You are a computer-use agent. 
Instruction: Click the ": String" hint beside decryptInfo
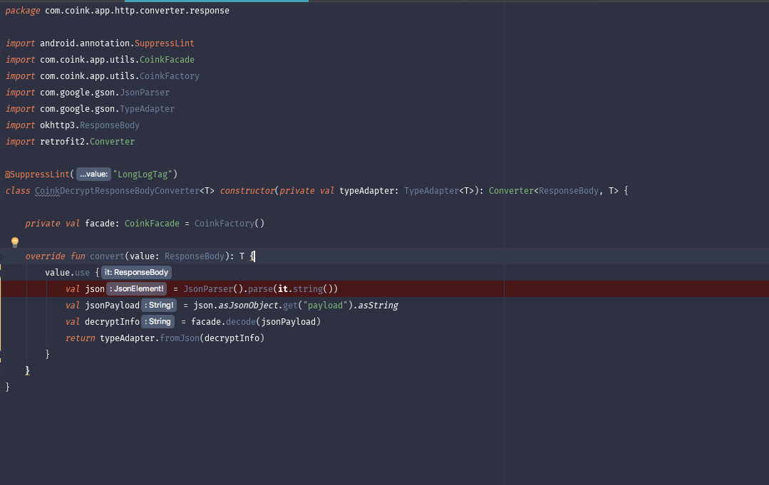[x=158, y=321]
